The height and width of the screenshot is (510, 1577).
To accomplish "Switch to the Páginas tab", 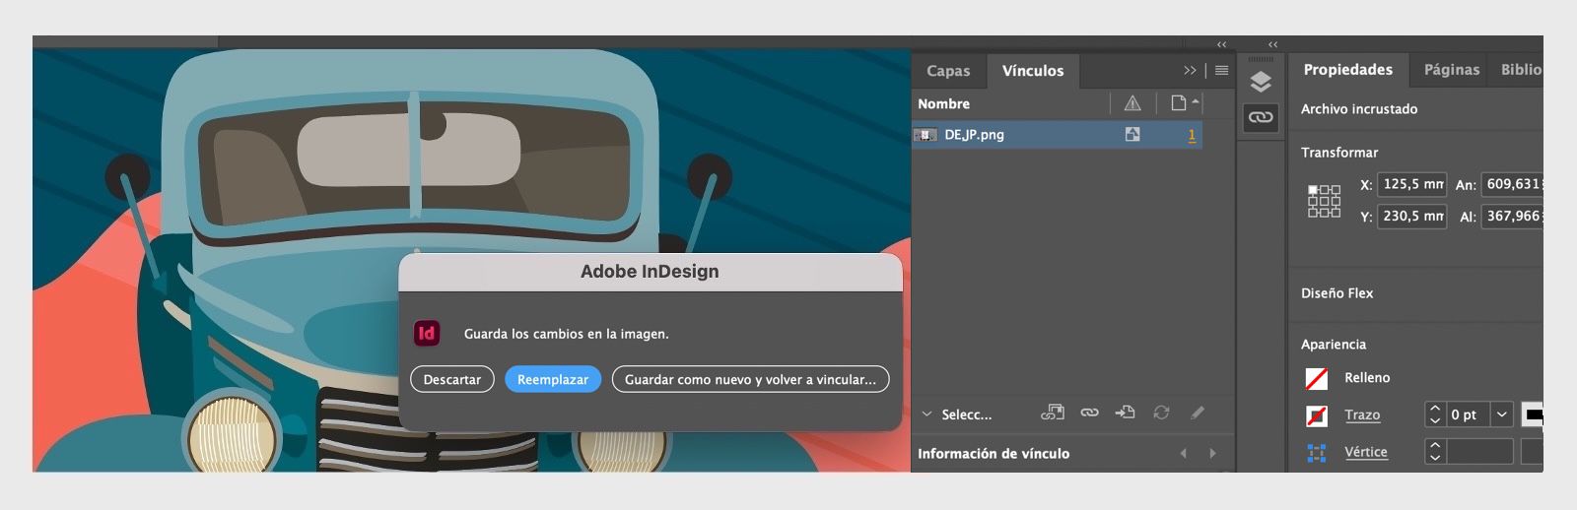I will pyautogui.click(x=1451, y=70).
